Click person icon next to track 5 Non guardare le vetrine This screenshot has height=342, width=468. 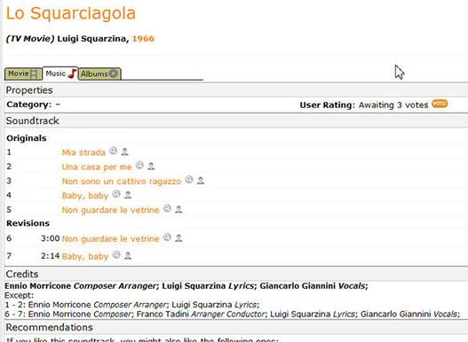point(178,209)
